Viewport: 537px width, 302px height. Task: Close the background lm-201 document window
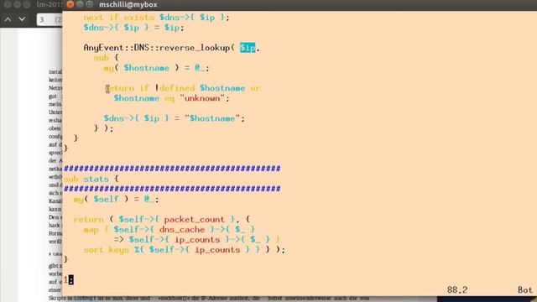tap(8, 4)
